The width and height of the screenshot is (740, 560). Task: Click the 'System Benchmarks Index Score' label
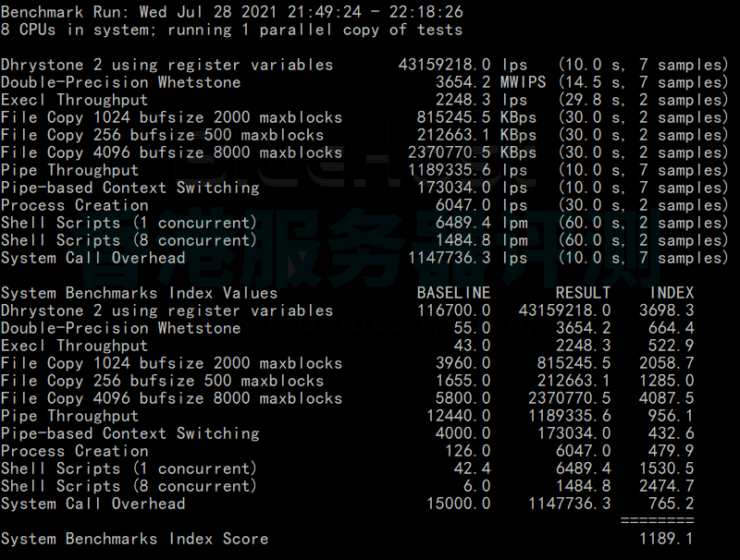134,539
